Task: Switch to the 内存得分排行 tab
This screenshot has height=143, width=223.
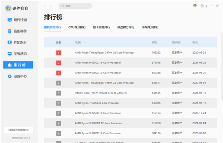Action: coord(150,27)
